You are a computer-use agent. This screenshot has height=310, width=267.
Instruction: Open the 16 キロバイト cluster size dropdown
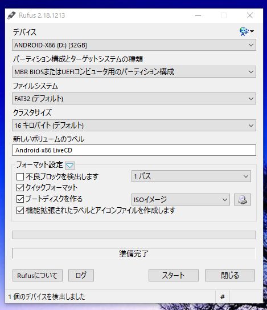click(134, 126)
